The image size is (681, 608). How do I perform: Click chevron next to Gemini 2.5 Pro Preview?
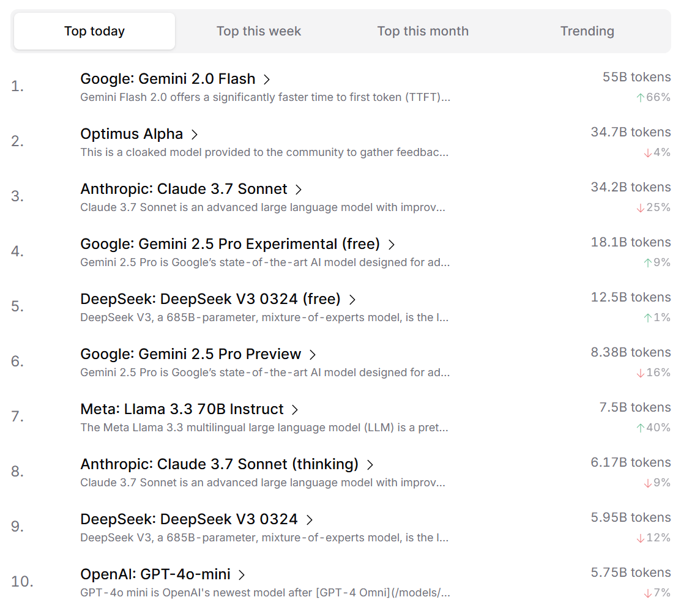(x=312, y=355)
